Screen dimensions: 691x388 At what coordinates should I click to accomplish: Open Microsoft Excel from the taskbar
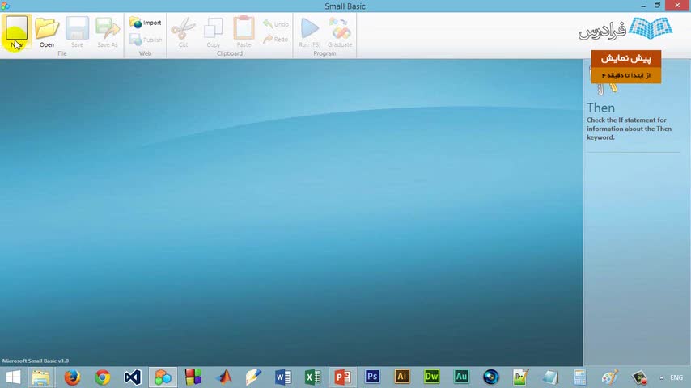pyautogui.click(x=313, y=377)
